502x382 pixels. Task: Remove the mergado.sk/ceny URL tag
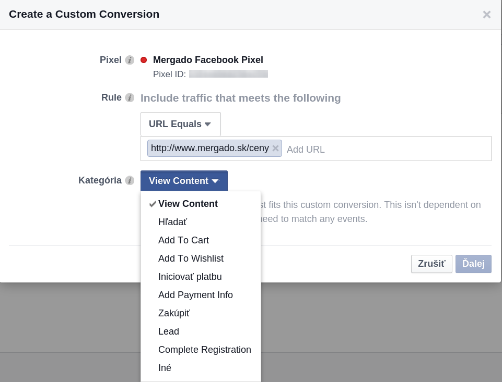[x=275, y=148]
